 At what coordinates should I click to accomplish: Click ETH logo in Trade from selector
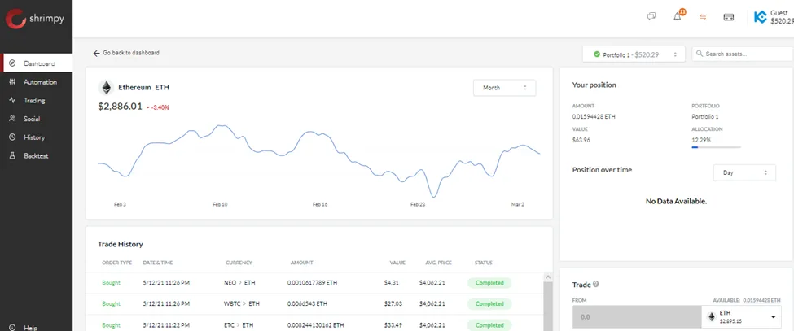pyautogui.click(x=712, y=317)
